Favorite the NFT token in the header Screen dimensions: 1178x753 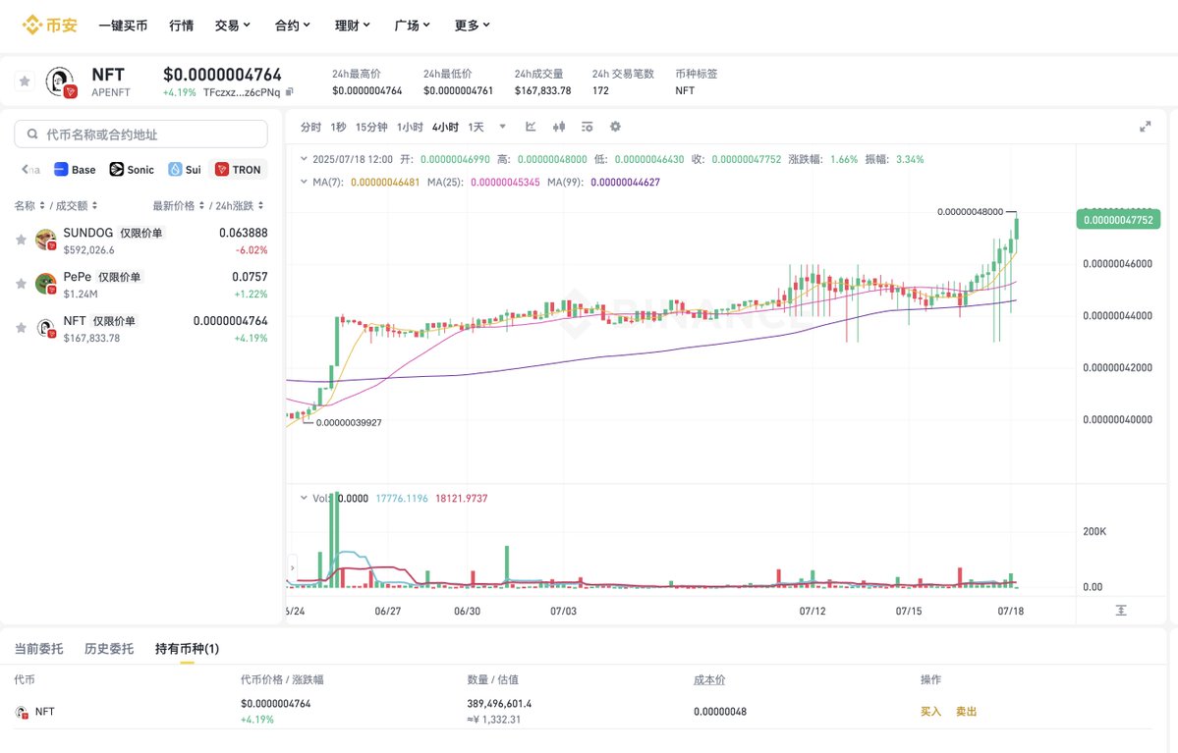(x=25, y=81)
